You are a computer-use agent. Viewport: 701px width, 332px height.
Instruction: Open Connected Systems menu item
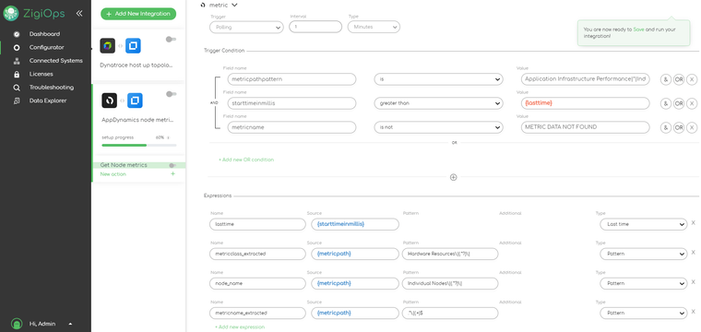point(56,61)
